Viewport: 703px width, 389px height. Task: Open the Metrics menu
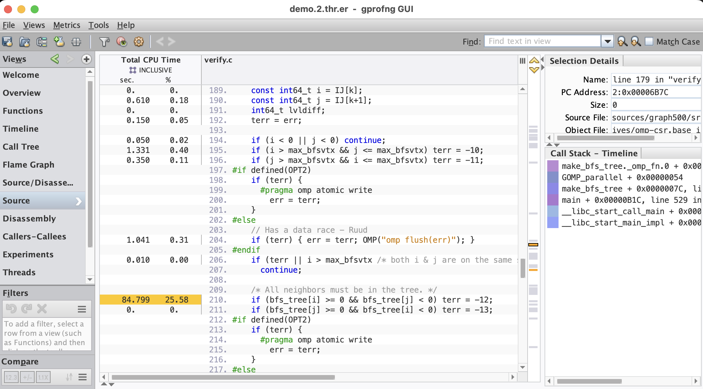pyautogui.click(x=67, y=25)
